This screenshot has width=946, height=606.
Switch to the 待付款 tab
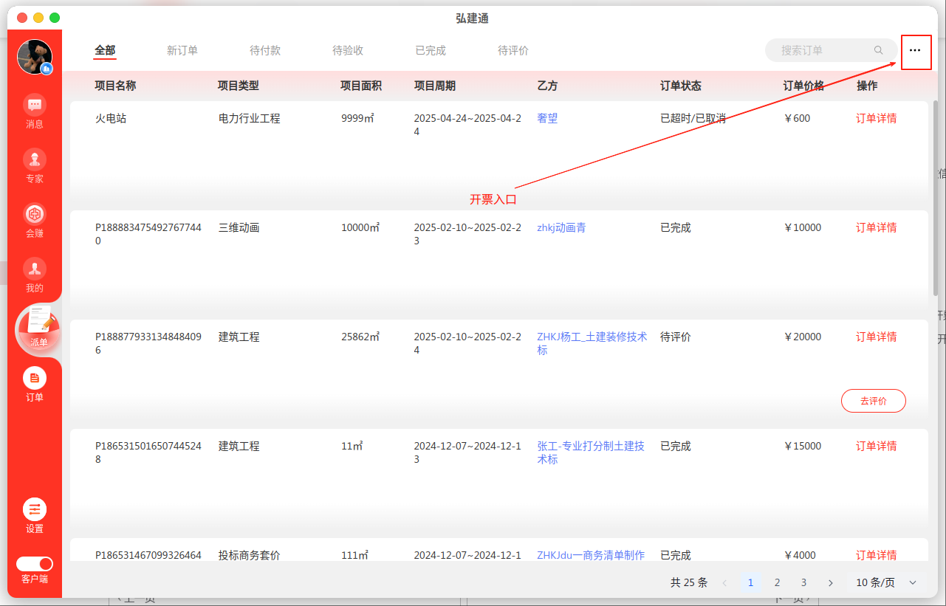coord(265,50)
